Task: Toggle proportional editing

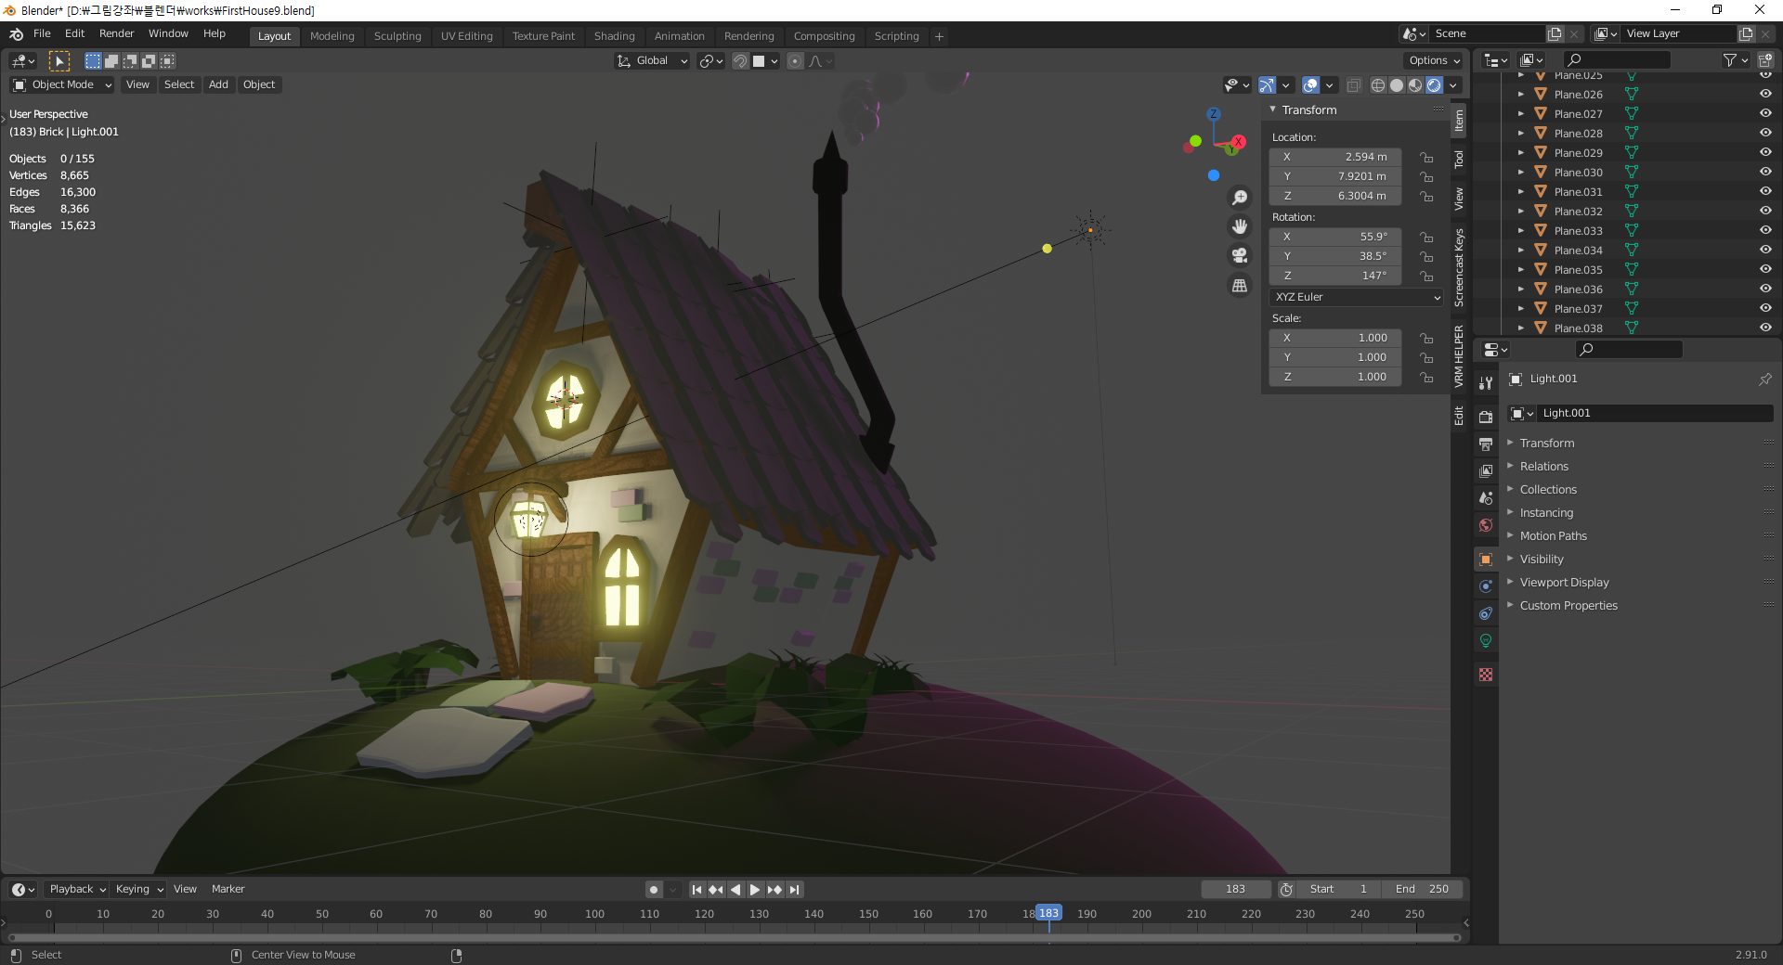Action: pos(794,61)
